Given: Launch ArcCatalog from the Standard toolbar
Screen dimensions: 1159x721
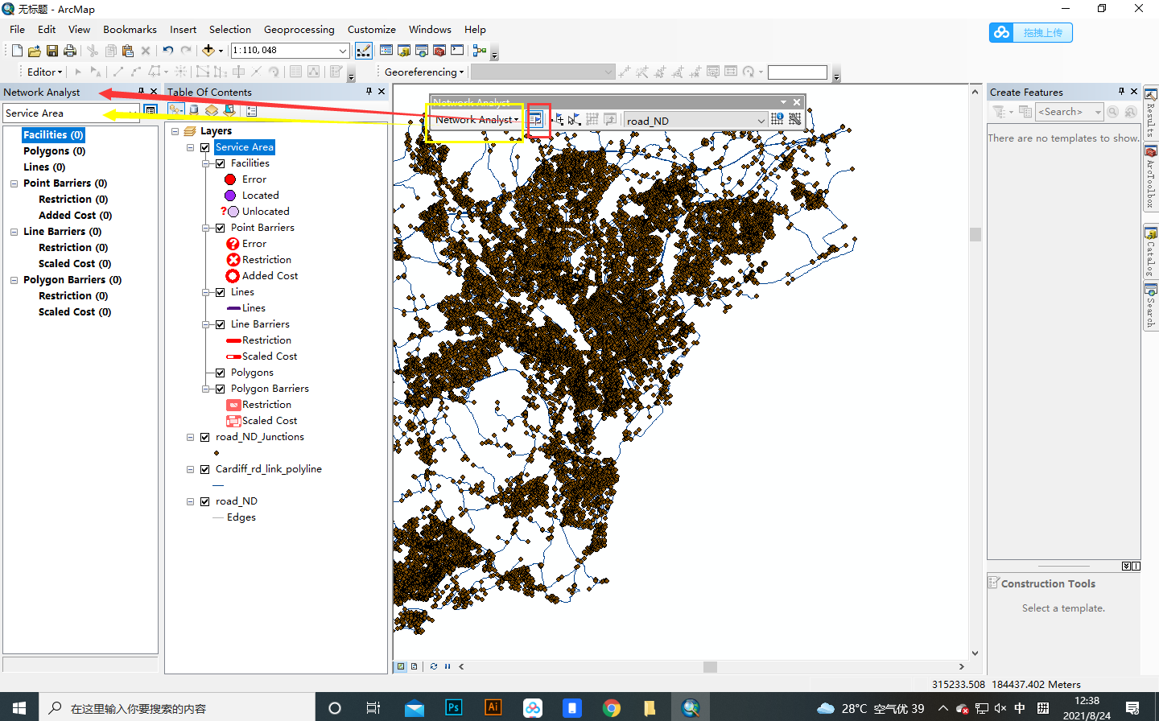Looking at the screenshot, I should click(x=402, y=50).
